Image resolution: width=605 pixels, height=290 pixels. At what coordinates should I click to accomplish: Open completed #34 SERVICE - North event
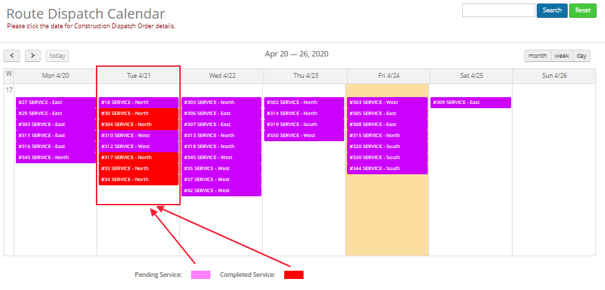point(139,180)
